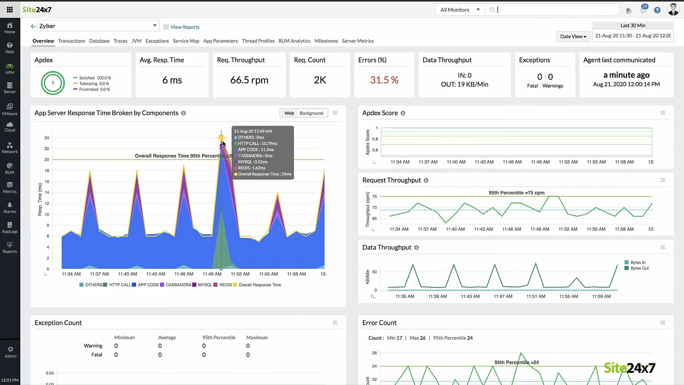This screenshot has height=385, width=684.
Task: Open Network section in sidebar
Action: click(10, 148)
